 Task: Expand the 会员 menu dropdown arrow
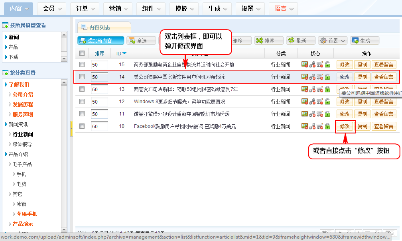click(x=60, y=9)
